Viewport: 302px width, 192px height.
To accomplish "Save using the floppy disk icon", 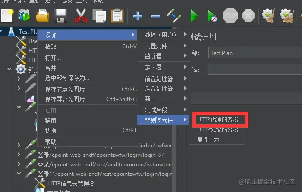I will (x=61, y=16).
